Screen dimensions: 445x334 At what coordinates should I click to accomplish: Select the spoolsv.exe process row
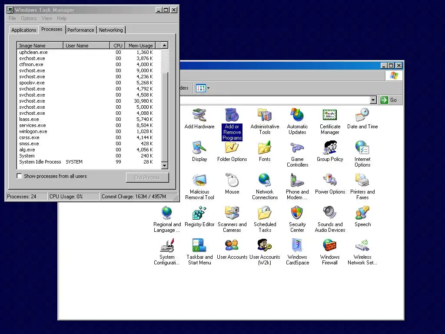(89, 83)
